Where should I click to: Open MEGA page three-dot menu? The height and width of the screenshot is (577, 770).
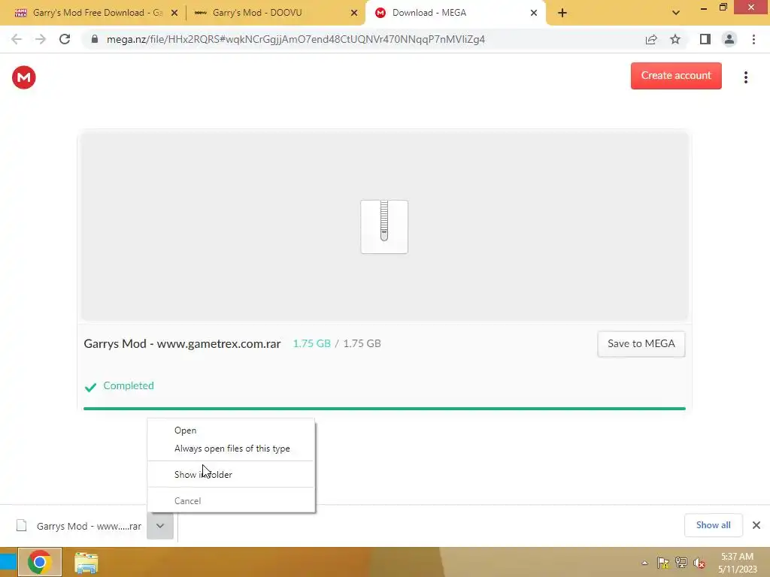tap(745, 77)
